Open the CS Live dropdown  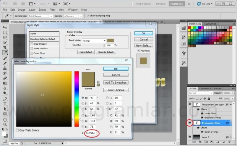coord(205,4)
